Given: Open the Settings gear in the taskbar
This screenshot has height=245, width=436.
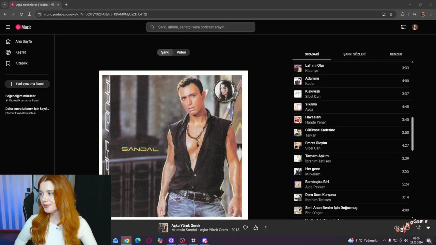Looking at the screenshot, I should coord(193,241).
